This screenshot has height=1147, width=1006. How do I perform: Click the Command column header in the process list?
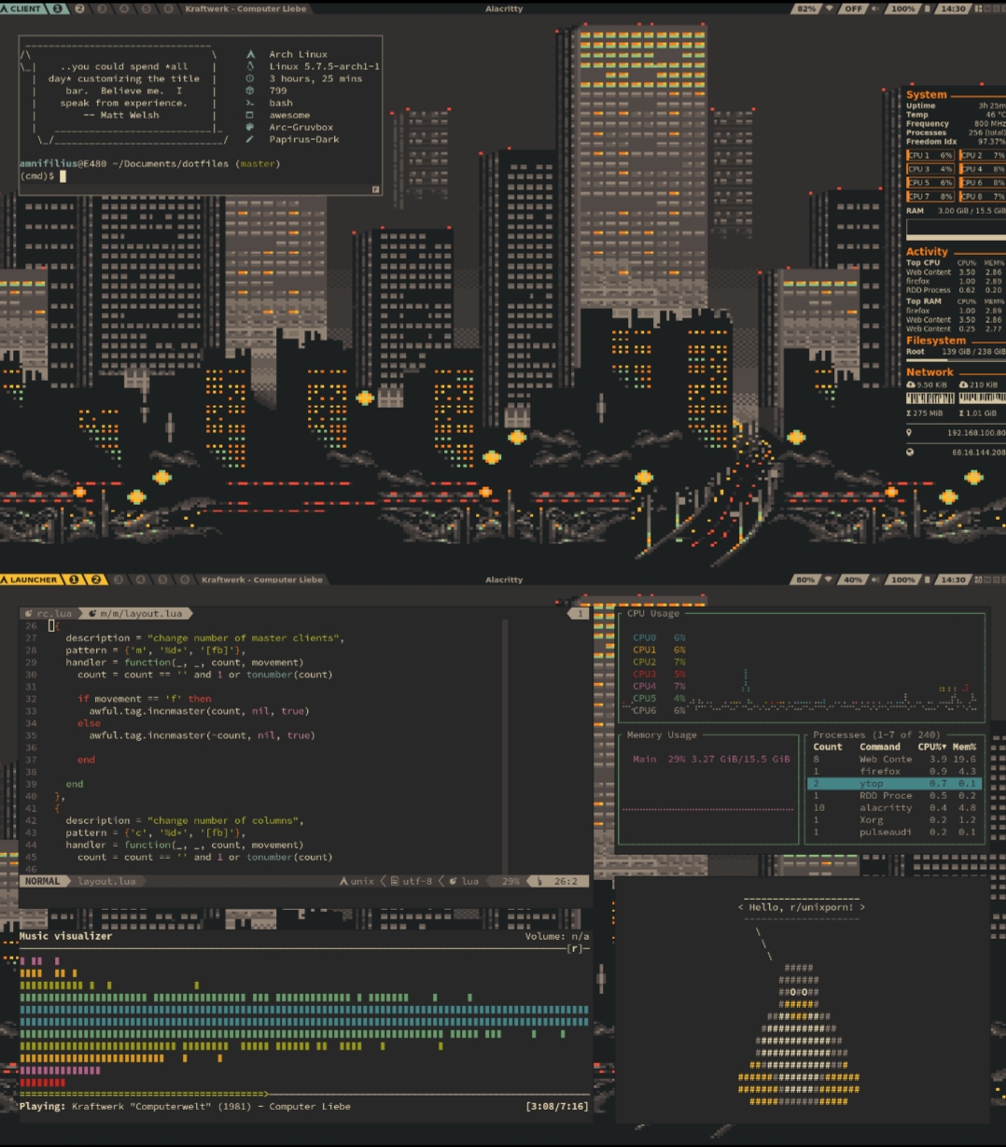coord(879,747)
